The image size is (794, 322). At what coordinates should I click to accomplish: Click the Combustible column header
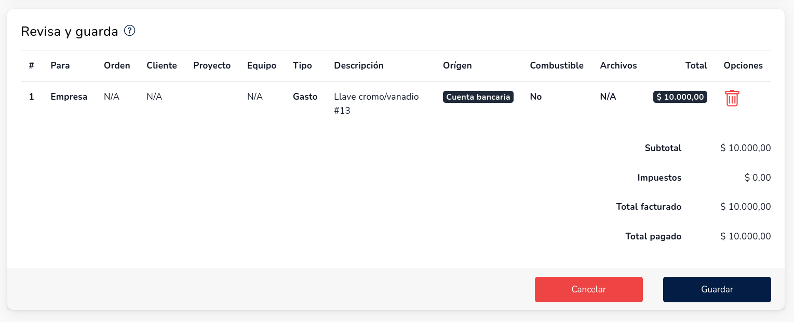[x=557, y=65]
